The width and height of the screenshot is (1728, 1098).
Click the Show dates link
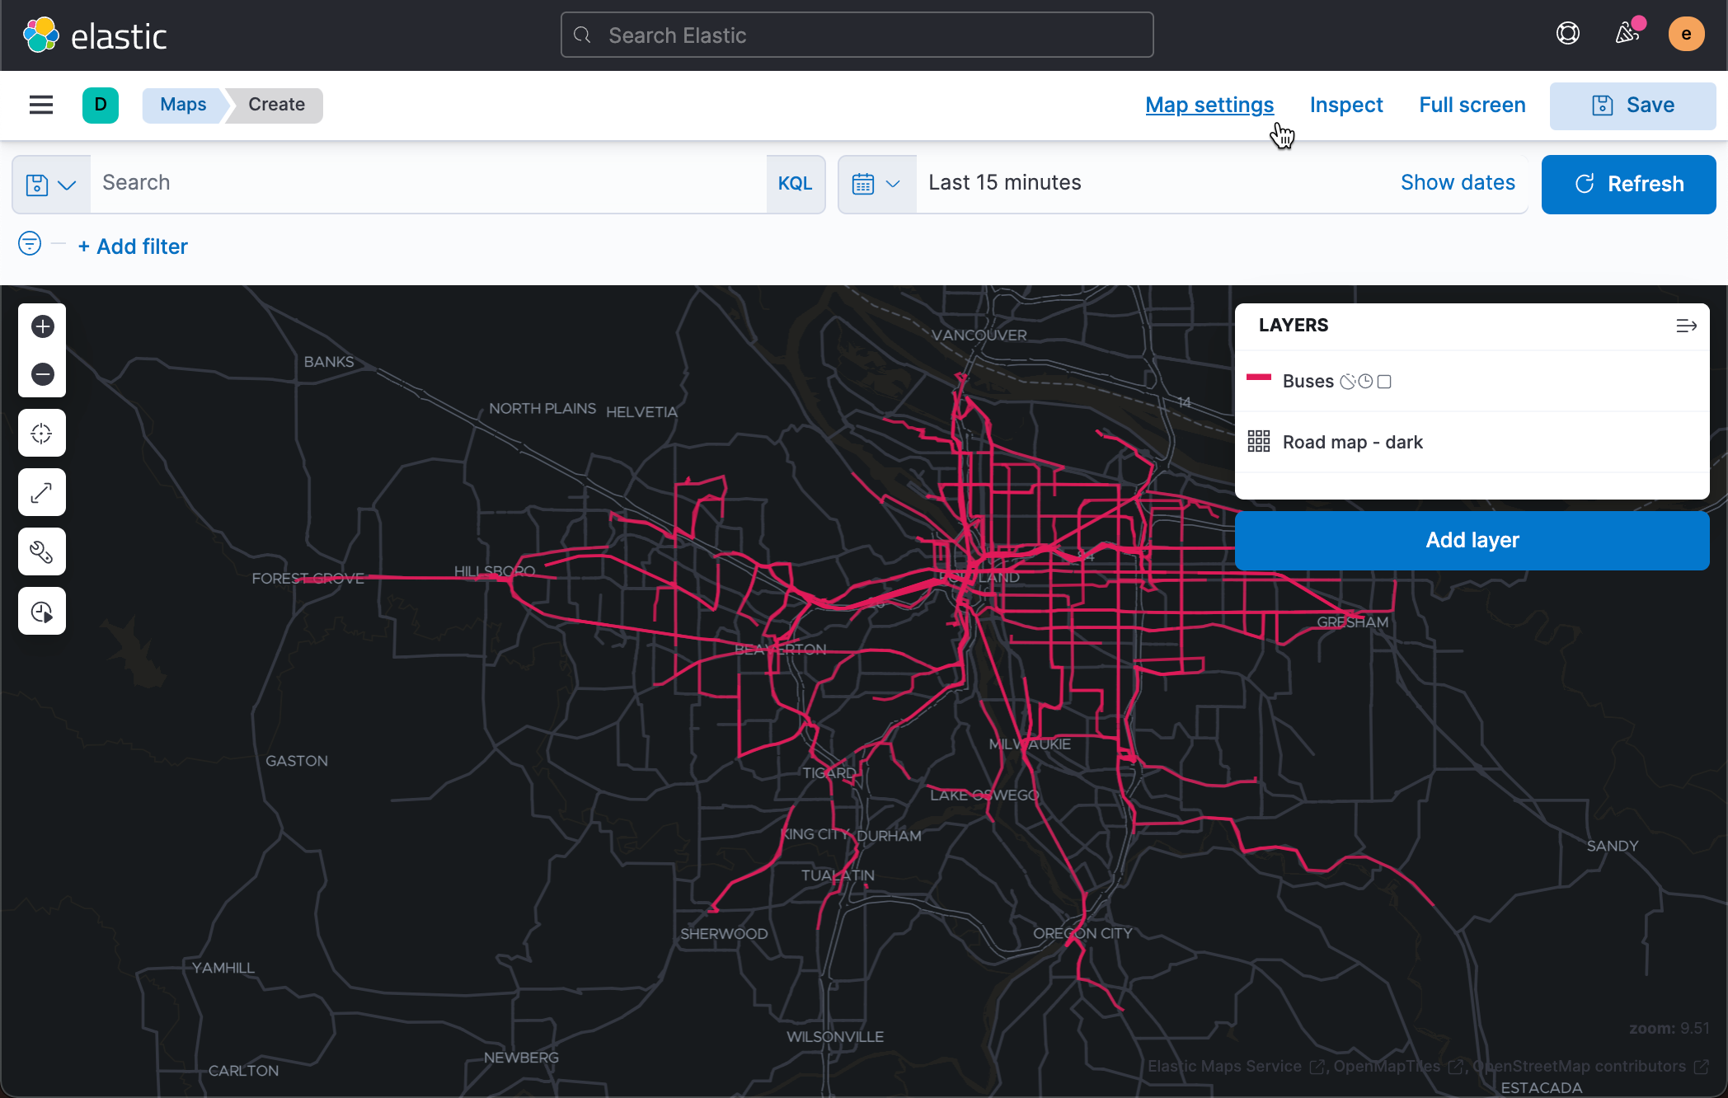(x=1458, y=182)
